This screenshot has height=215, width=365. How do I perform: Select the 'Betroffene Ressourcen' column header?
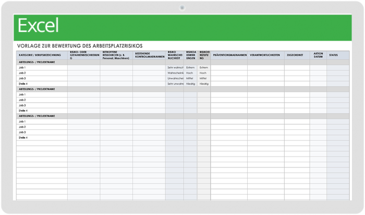[116, 55]
